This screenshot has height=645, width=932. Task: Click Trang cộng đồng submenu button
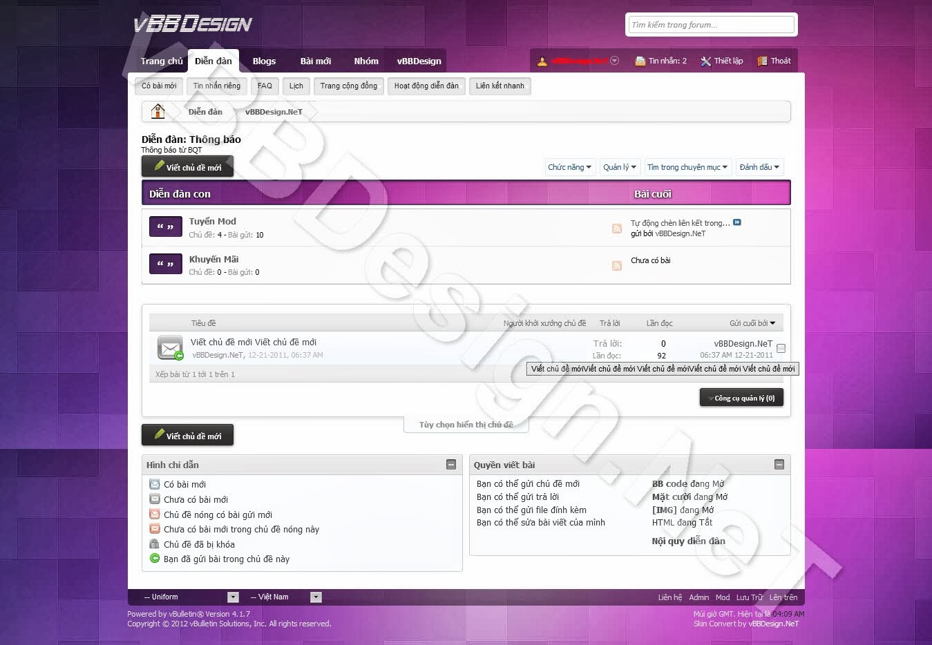click(349, 86)
